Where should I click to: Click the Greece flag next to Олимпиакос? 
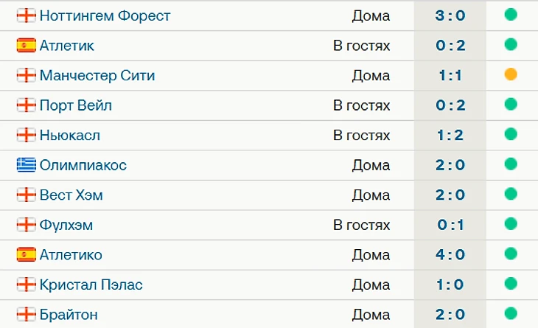[26, 165]
